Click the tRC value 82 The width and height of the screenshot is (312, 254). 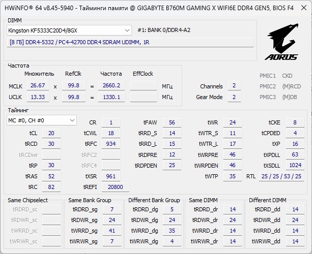click(51, 187)
